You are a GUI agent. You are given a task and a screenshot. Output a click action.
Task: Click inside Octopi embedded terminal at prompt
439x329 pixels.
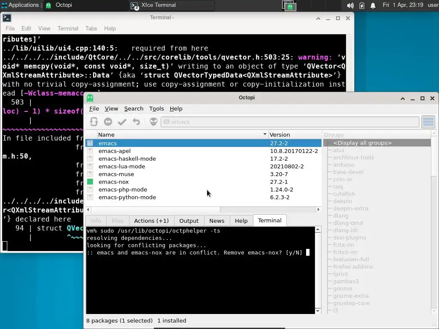(308, 253)
